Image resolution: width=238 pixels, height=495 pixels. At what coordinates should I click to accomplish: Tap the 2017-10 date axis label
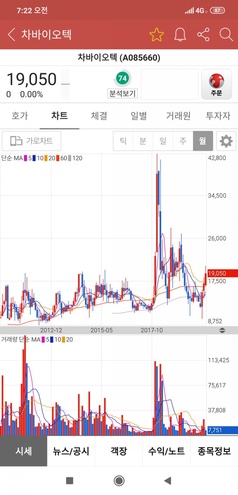[x=152, y=330]
